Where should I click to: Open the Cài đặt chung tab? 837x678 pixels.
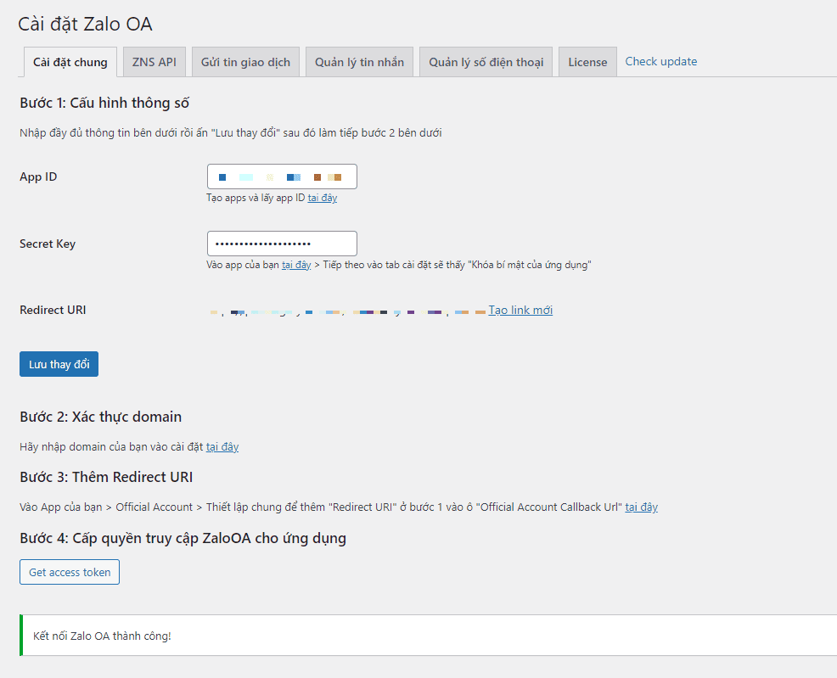(x=70, y=62)
